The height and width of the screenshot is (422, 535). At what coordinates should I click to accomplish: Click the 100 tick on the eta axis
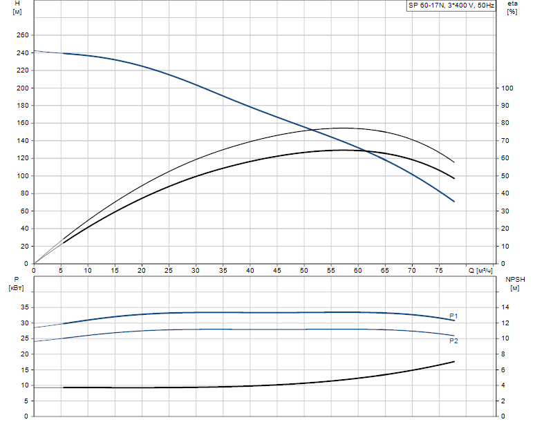[507, 88]
